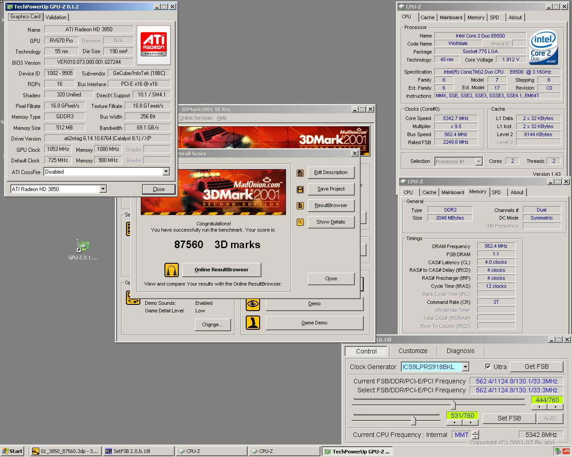The width and height of the screenshot is (572, 457).
Task: Open SPD tab in upper CPU-Z window
Action: tap(494, 17)
